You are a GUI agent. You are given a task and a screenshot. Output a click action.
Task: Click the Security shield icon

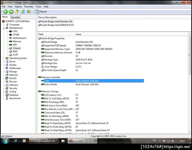pyautogui.click(x=7, y=88)
